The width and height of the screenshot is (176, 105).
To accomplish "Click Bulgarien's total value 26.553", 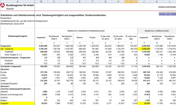I will point(44,103).
